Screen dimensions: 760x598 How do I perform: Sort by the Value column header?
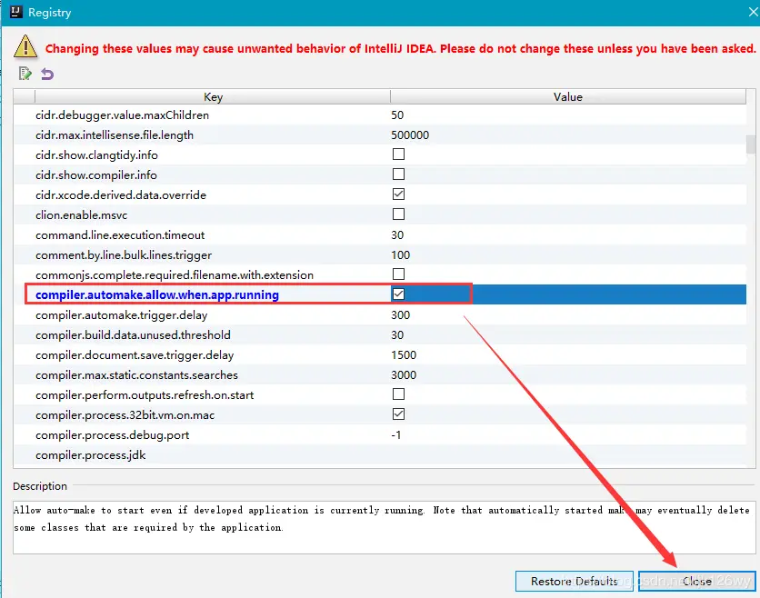[568, 97]
